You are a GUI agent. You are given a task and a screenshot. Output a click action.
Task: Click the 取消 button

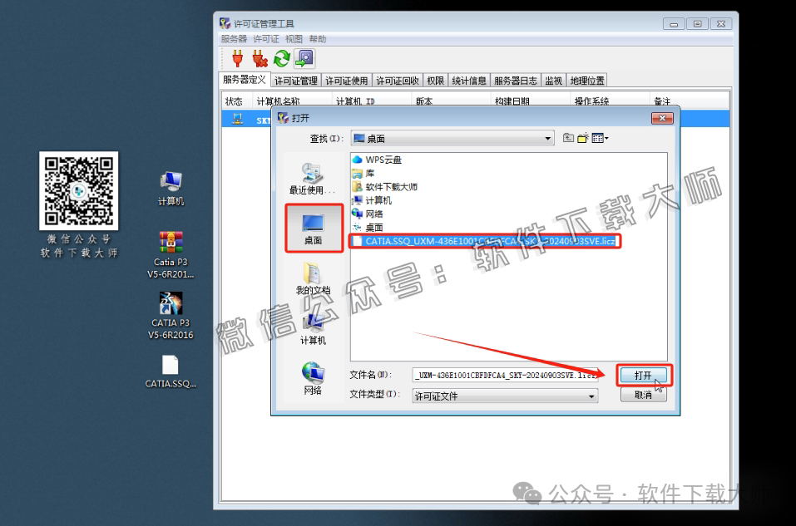643,394
